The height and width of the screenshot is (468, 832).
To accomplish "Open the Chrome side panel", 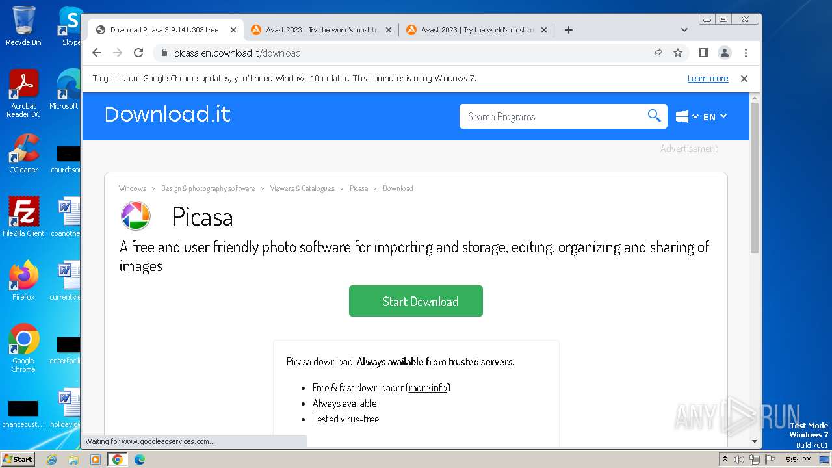I will pyautogui.click(x=703, y=53).
